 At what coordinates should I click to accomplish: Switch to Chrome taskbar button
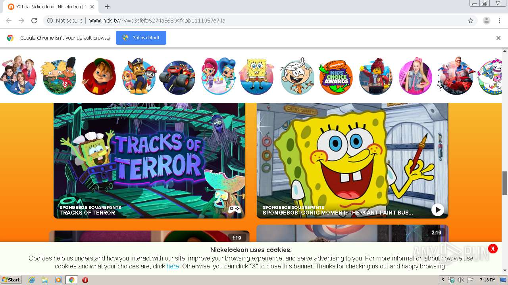71,280
